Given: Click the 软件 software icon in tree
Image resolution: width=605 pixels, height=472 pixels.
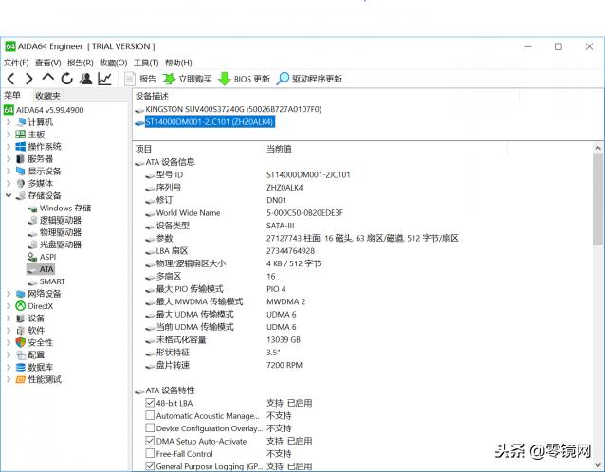Looking at the screenshot, I should point(21,331).
